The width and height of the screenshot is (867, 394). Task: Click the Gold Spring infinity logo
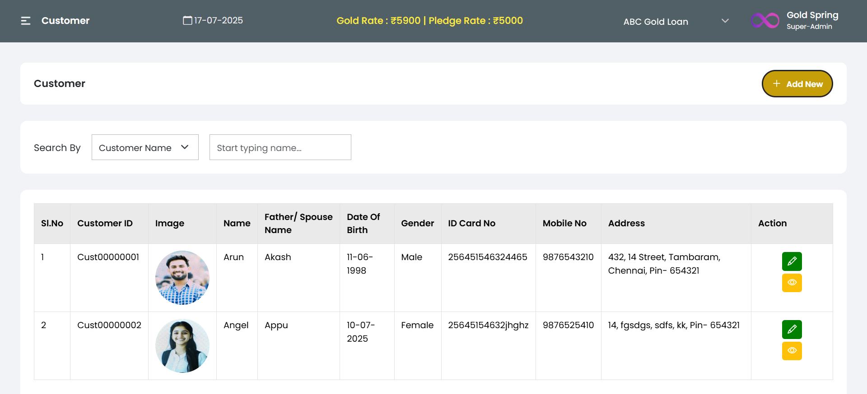click(765, 21)
